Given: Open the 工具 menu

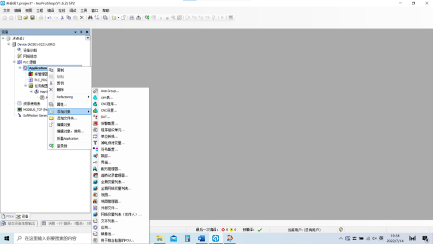Looking at the screenshot, I should point(84,10).
